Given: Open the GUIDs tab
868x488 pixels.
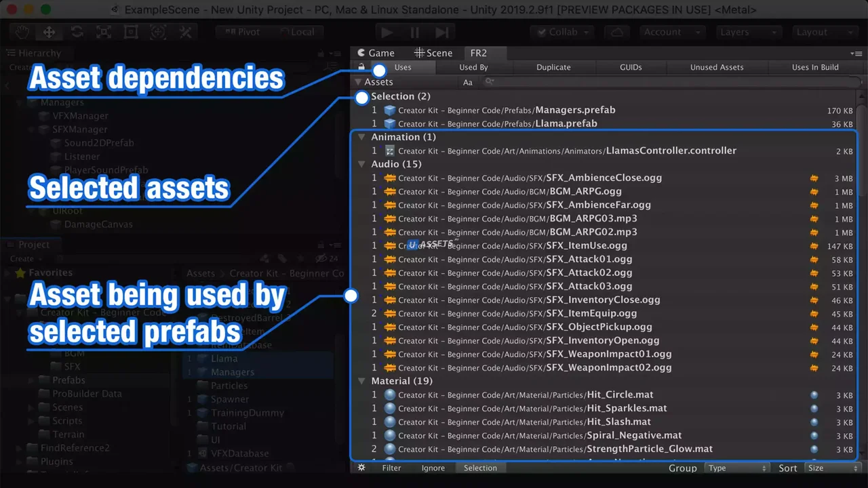Looking at the screenshot, I should click(631, 67).
